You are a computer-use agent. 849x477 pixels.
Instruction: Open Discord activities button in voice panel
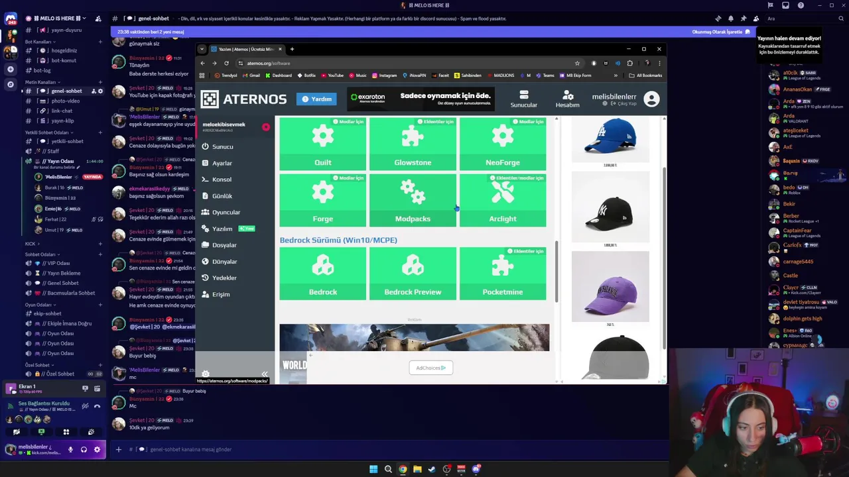pyautogui.click(x=66, y=432)
